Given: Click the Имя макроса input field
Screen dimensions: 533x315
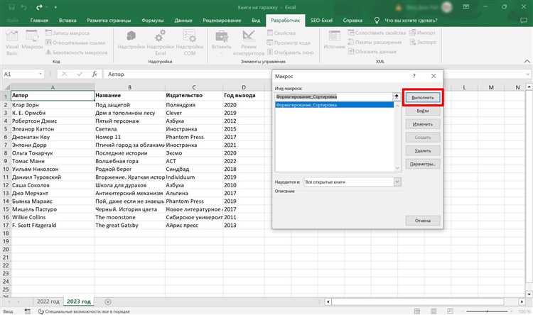Looking at the screenshot, I should [334, 96].
